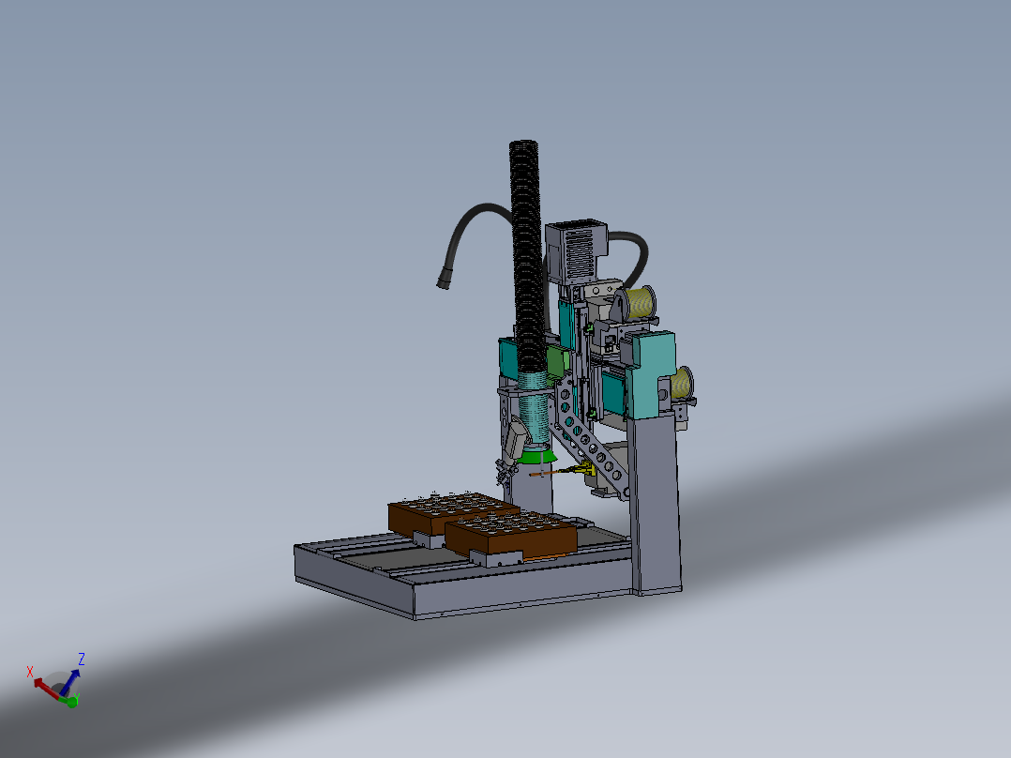Select the front brown fixture tray

pyautogui.click(x=511, y=534)
